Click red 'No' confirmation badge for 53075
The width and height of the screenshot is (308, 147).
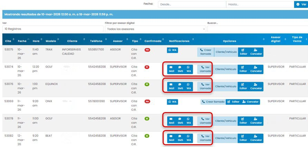[147, 50]
